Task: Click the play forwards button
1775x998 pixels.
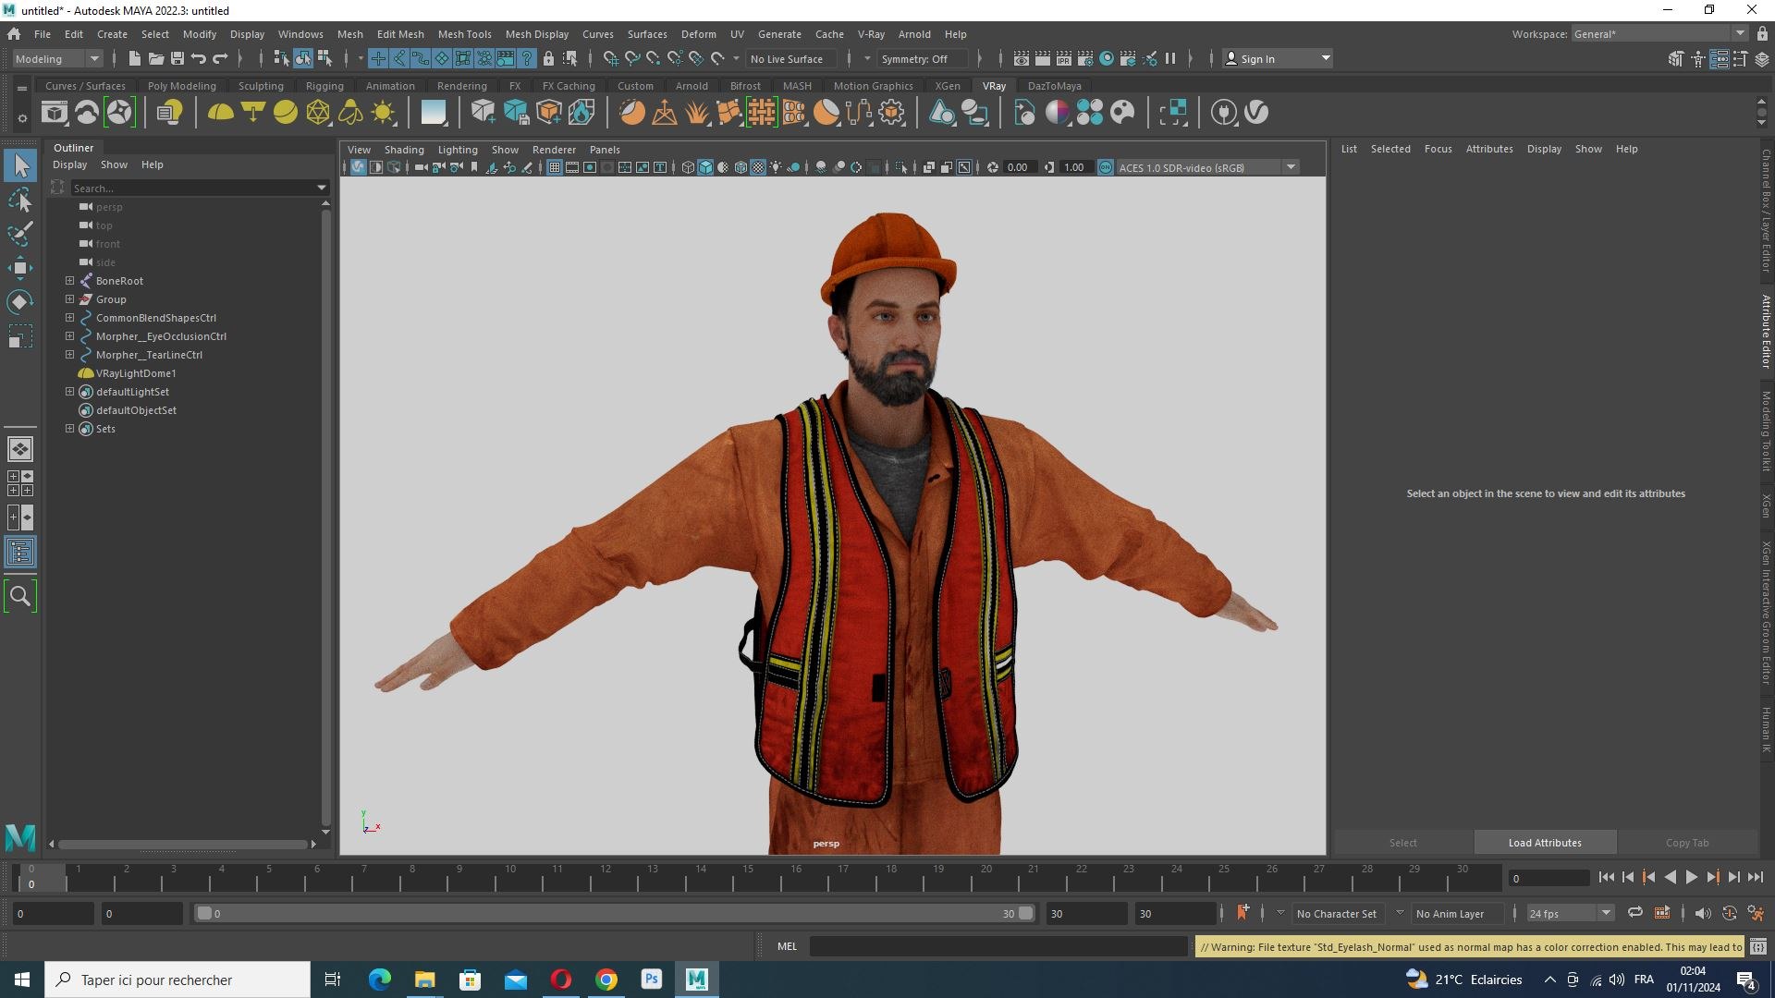Action: tap(1691, 877)
